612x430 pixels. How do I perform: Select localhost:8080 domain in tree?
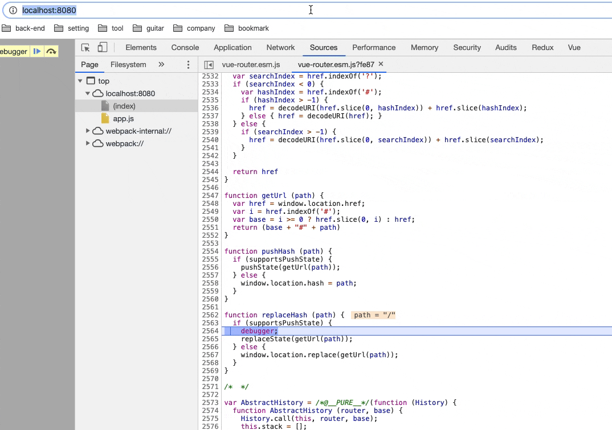130,93
